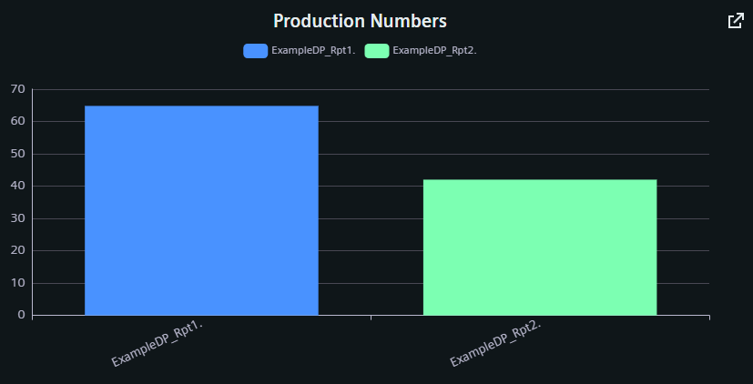This screenshot has height=384, width=753.
Task: Toggle the green ExampleDP_Rpt2. legend swatch
Action: point(376,51)
